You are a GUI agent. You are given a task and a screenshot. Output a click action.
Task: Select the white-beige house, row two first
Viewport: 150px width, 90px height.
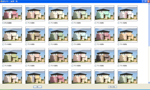12,35
